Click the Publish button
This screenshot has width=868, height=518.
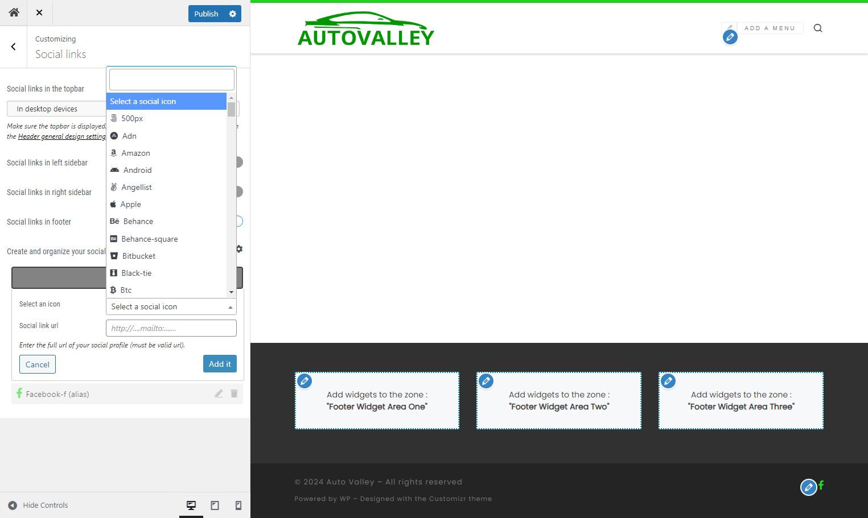coord(206,14)
